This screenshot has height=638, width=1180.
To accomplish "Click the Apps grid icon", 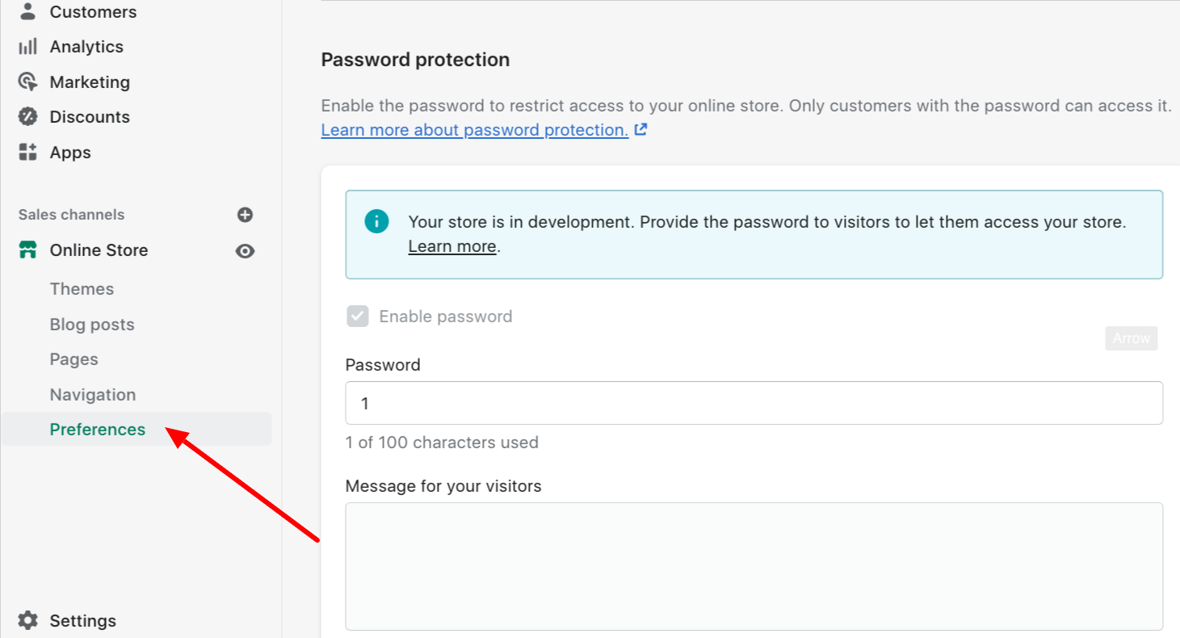I will tap(28, 152).
